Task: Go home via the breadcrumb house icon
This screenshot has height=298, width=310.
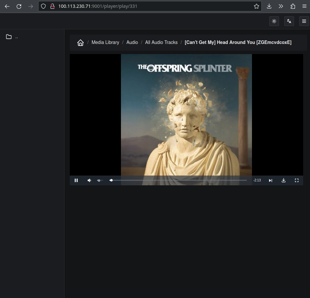Action: tap(80, 42)
